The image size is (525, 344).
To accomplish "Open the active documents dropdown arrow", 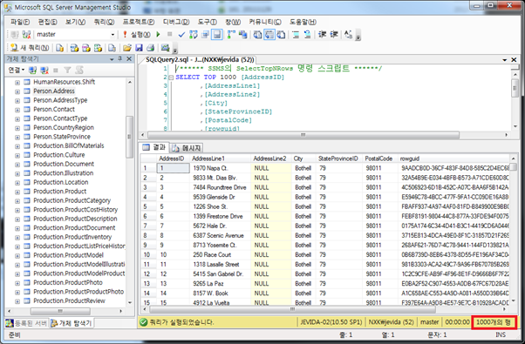I will coord(505,60).
